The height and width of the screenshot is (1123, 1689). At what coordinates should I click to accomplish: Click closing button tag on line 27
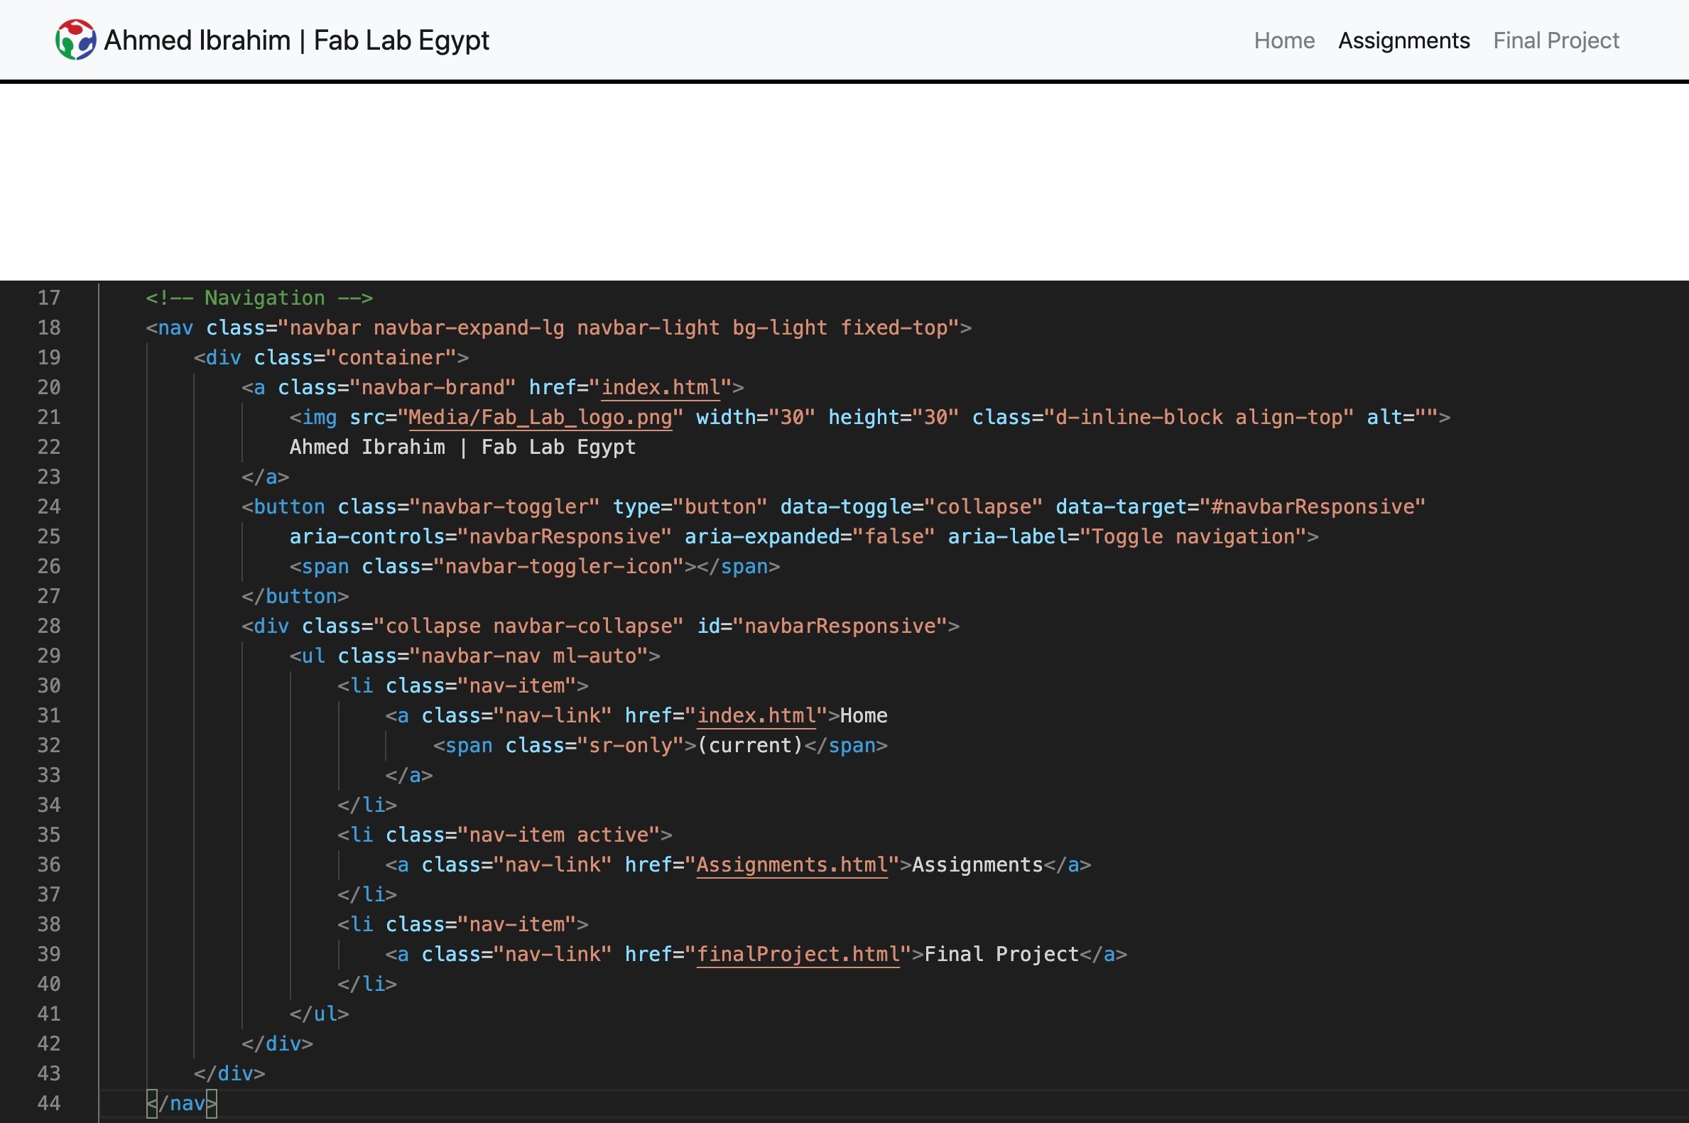295,597
